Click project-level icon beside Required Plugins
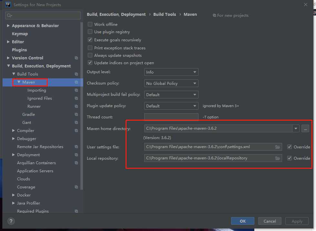 coord(76,211)
